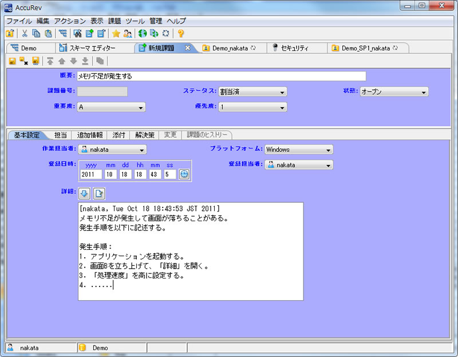The image size is (458, 357).
Task: Click the edit document icon beside 詳細
Action: 99,193
